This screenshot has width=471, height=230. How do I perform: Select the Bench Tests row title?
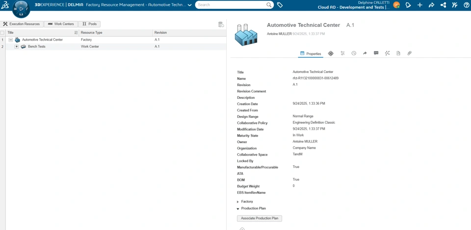pyautogui.click(x=37, y=46)
